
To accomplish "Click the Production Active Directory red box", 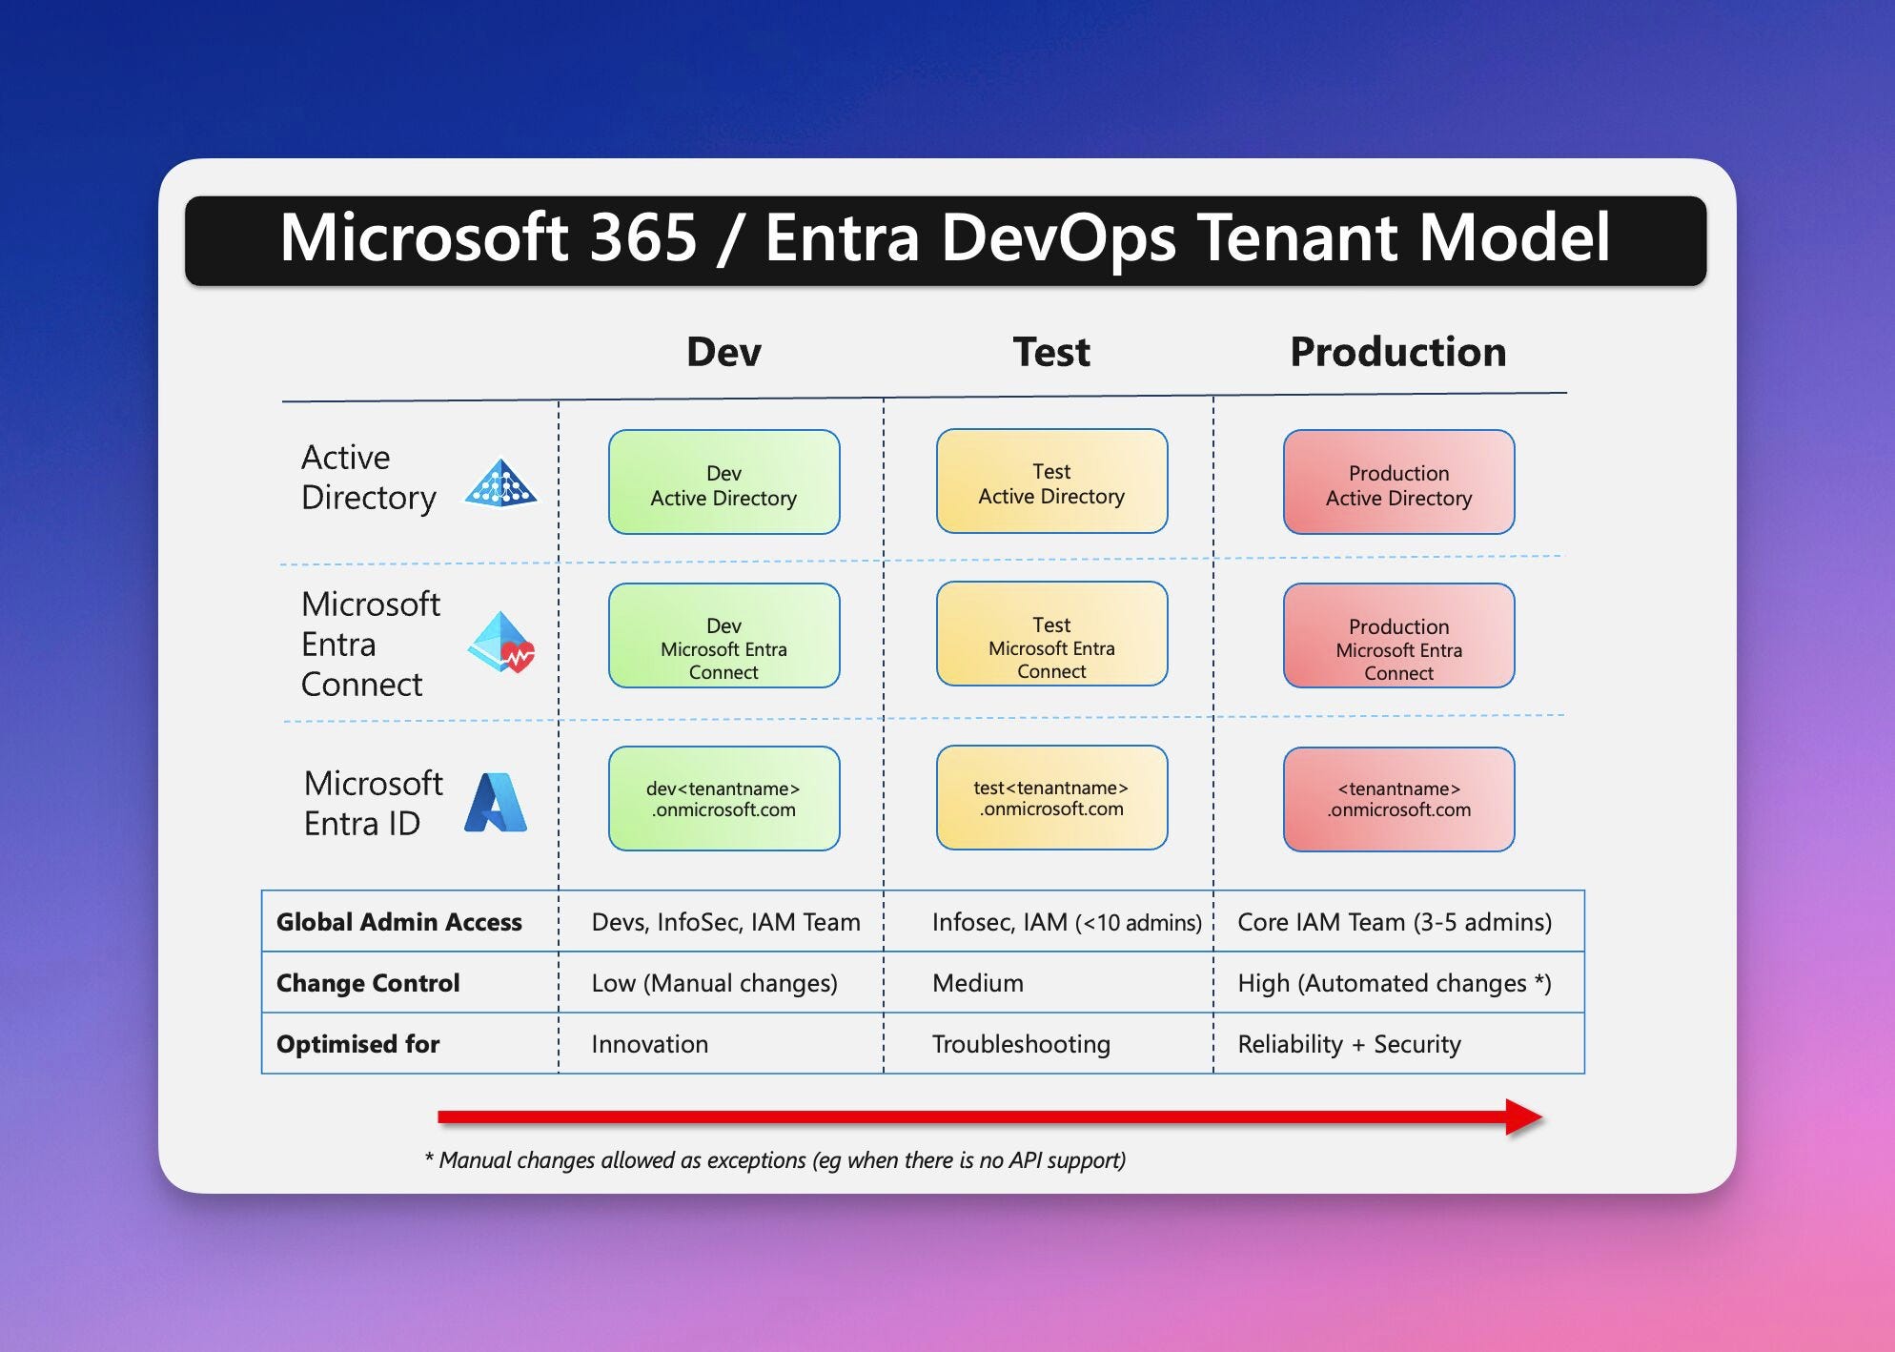I will (1397, 482).
